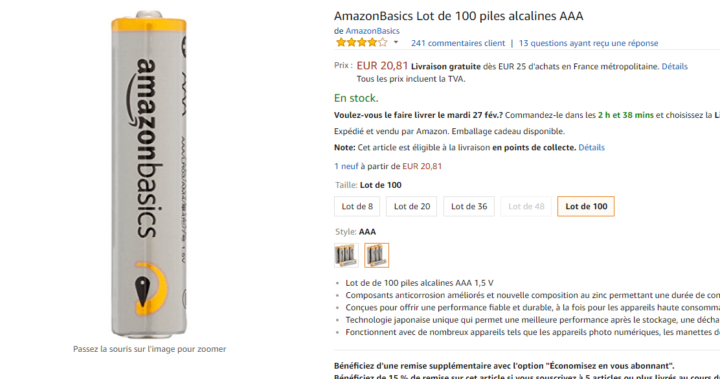Click the unavailable Lot de 48 option

click(x=526, y=206)
